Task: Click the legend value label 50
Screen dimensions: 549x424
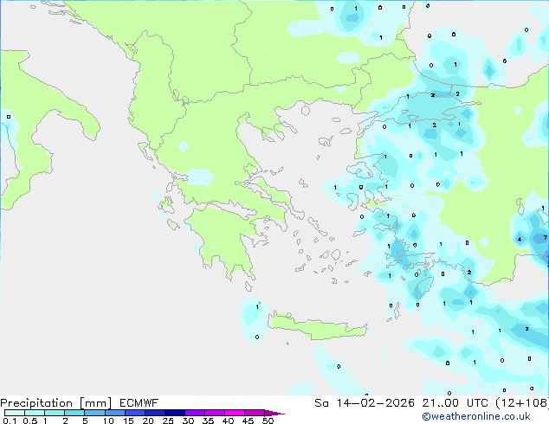Action: tap(268, 421)
